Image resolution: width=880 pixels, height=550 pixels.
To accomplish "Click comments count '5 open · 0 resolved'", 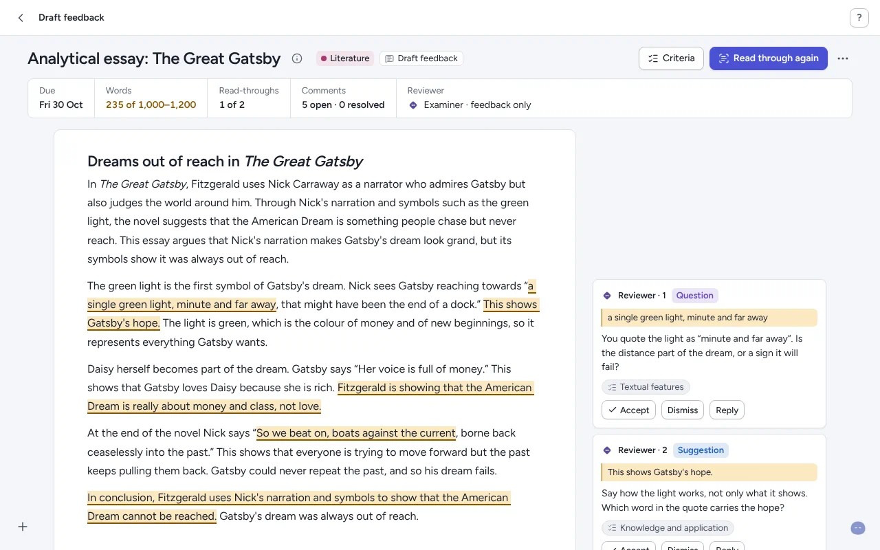I will pos(343,105).
